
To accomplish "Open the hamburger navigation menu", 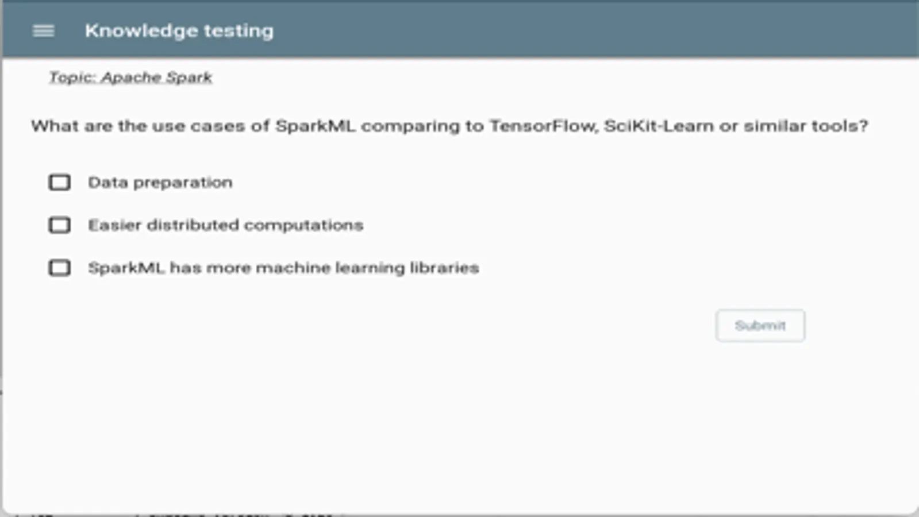I will (44, 31).
